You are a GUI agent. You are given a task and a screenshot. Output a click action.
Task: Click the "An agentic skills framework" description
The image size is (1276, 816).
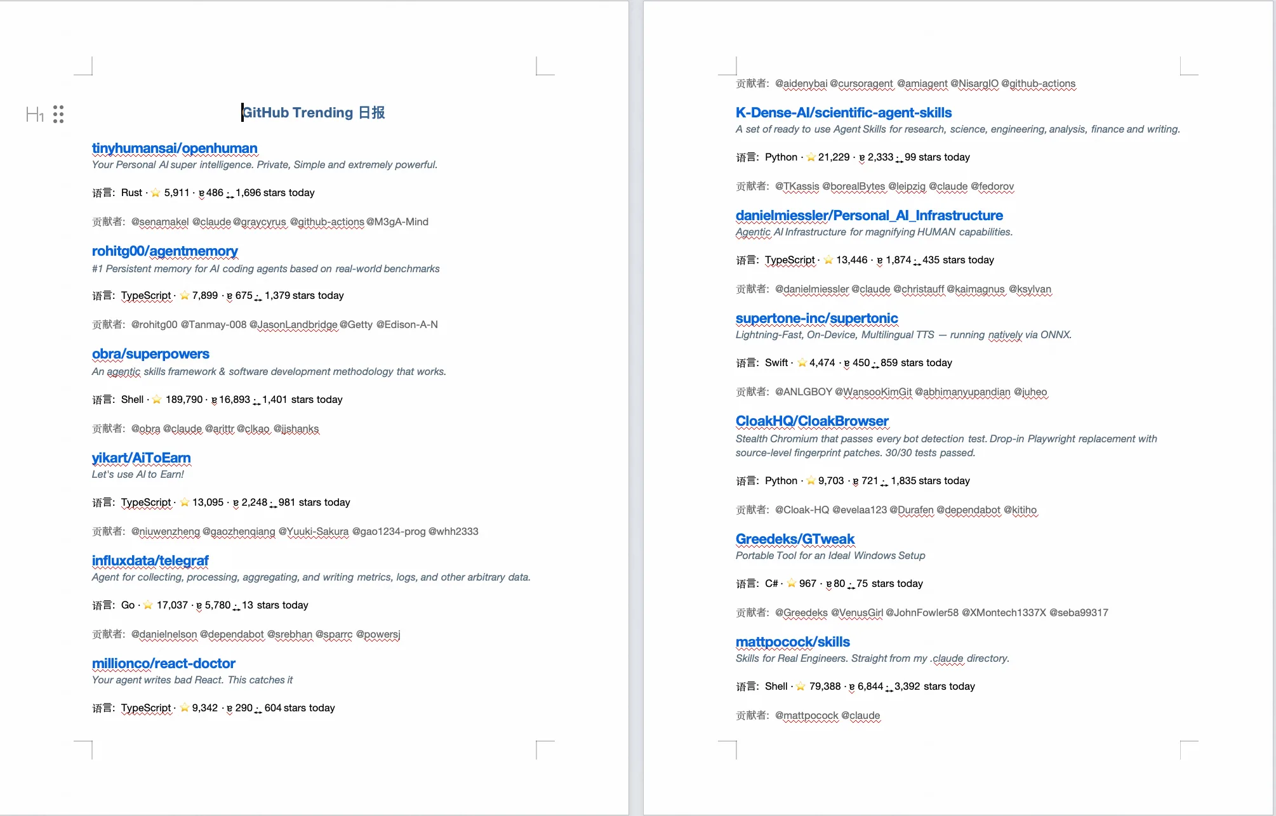[x=269, y=372]
